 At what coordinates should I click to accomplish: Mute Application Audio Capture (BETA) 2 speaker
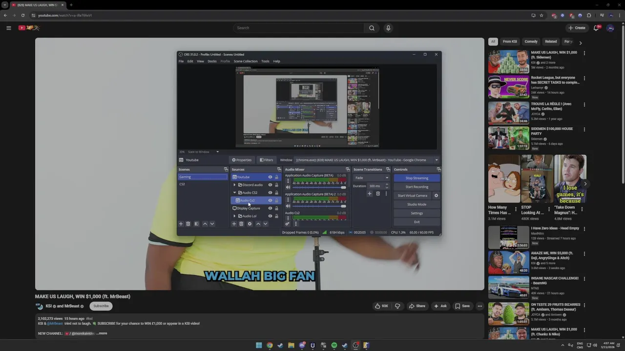[x=288, y=206]
